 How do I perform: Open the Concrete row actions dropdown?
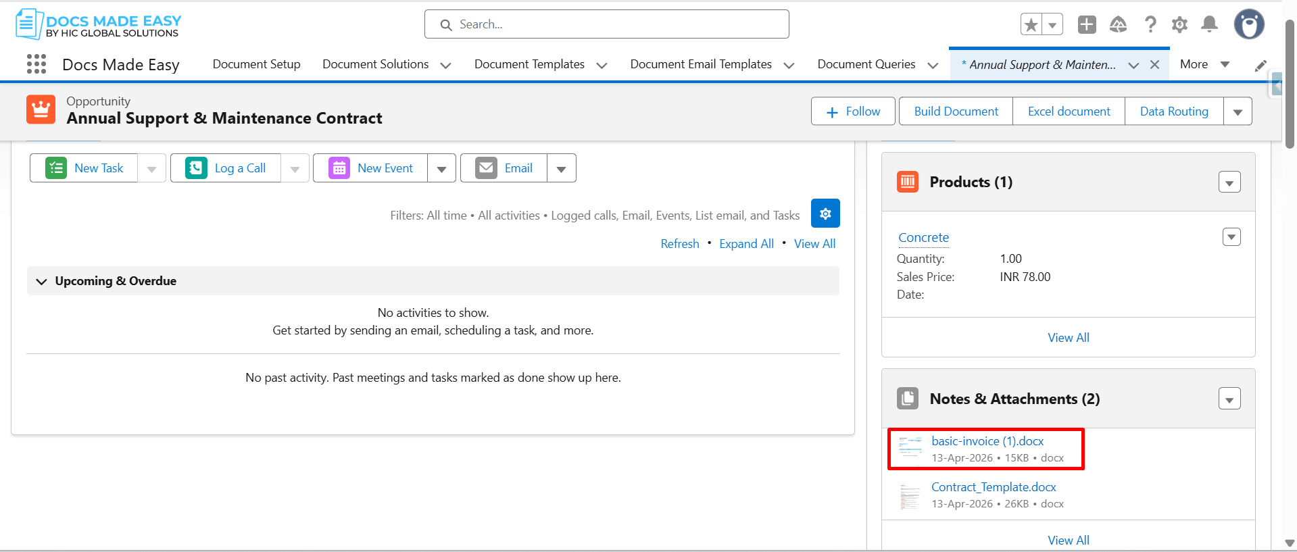(x=1231, y=236)
